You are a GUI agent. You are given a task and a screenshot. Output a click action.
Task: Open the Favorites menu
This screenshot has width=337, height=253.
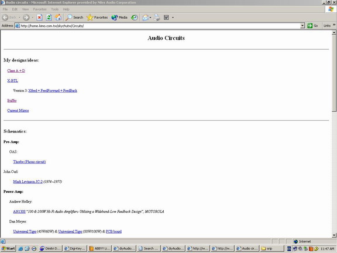coord(40,9)
